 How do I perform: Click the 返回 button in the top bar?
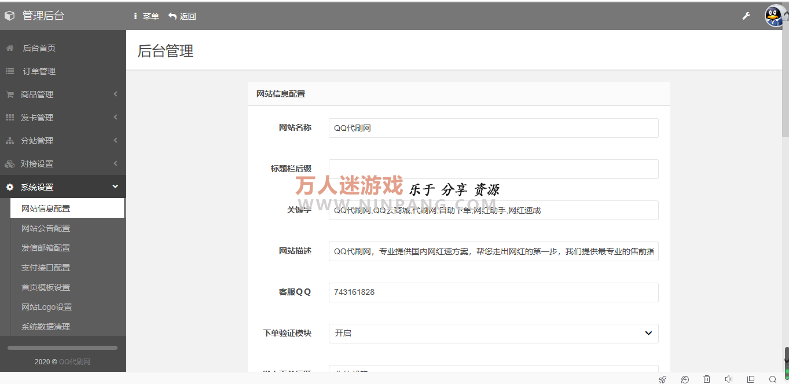[x=182, y=16]
